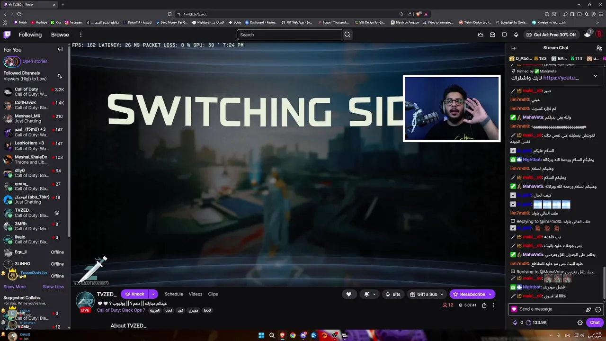Open the chat emote picker smiley
This screenshot has height=341, width=606.
598,309
